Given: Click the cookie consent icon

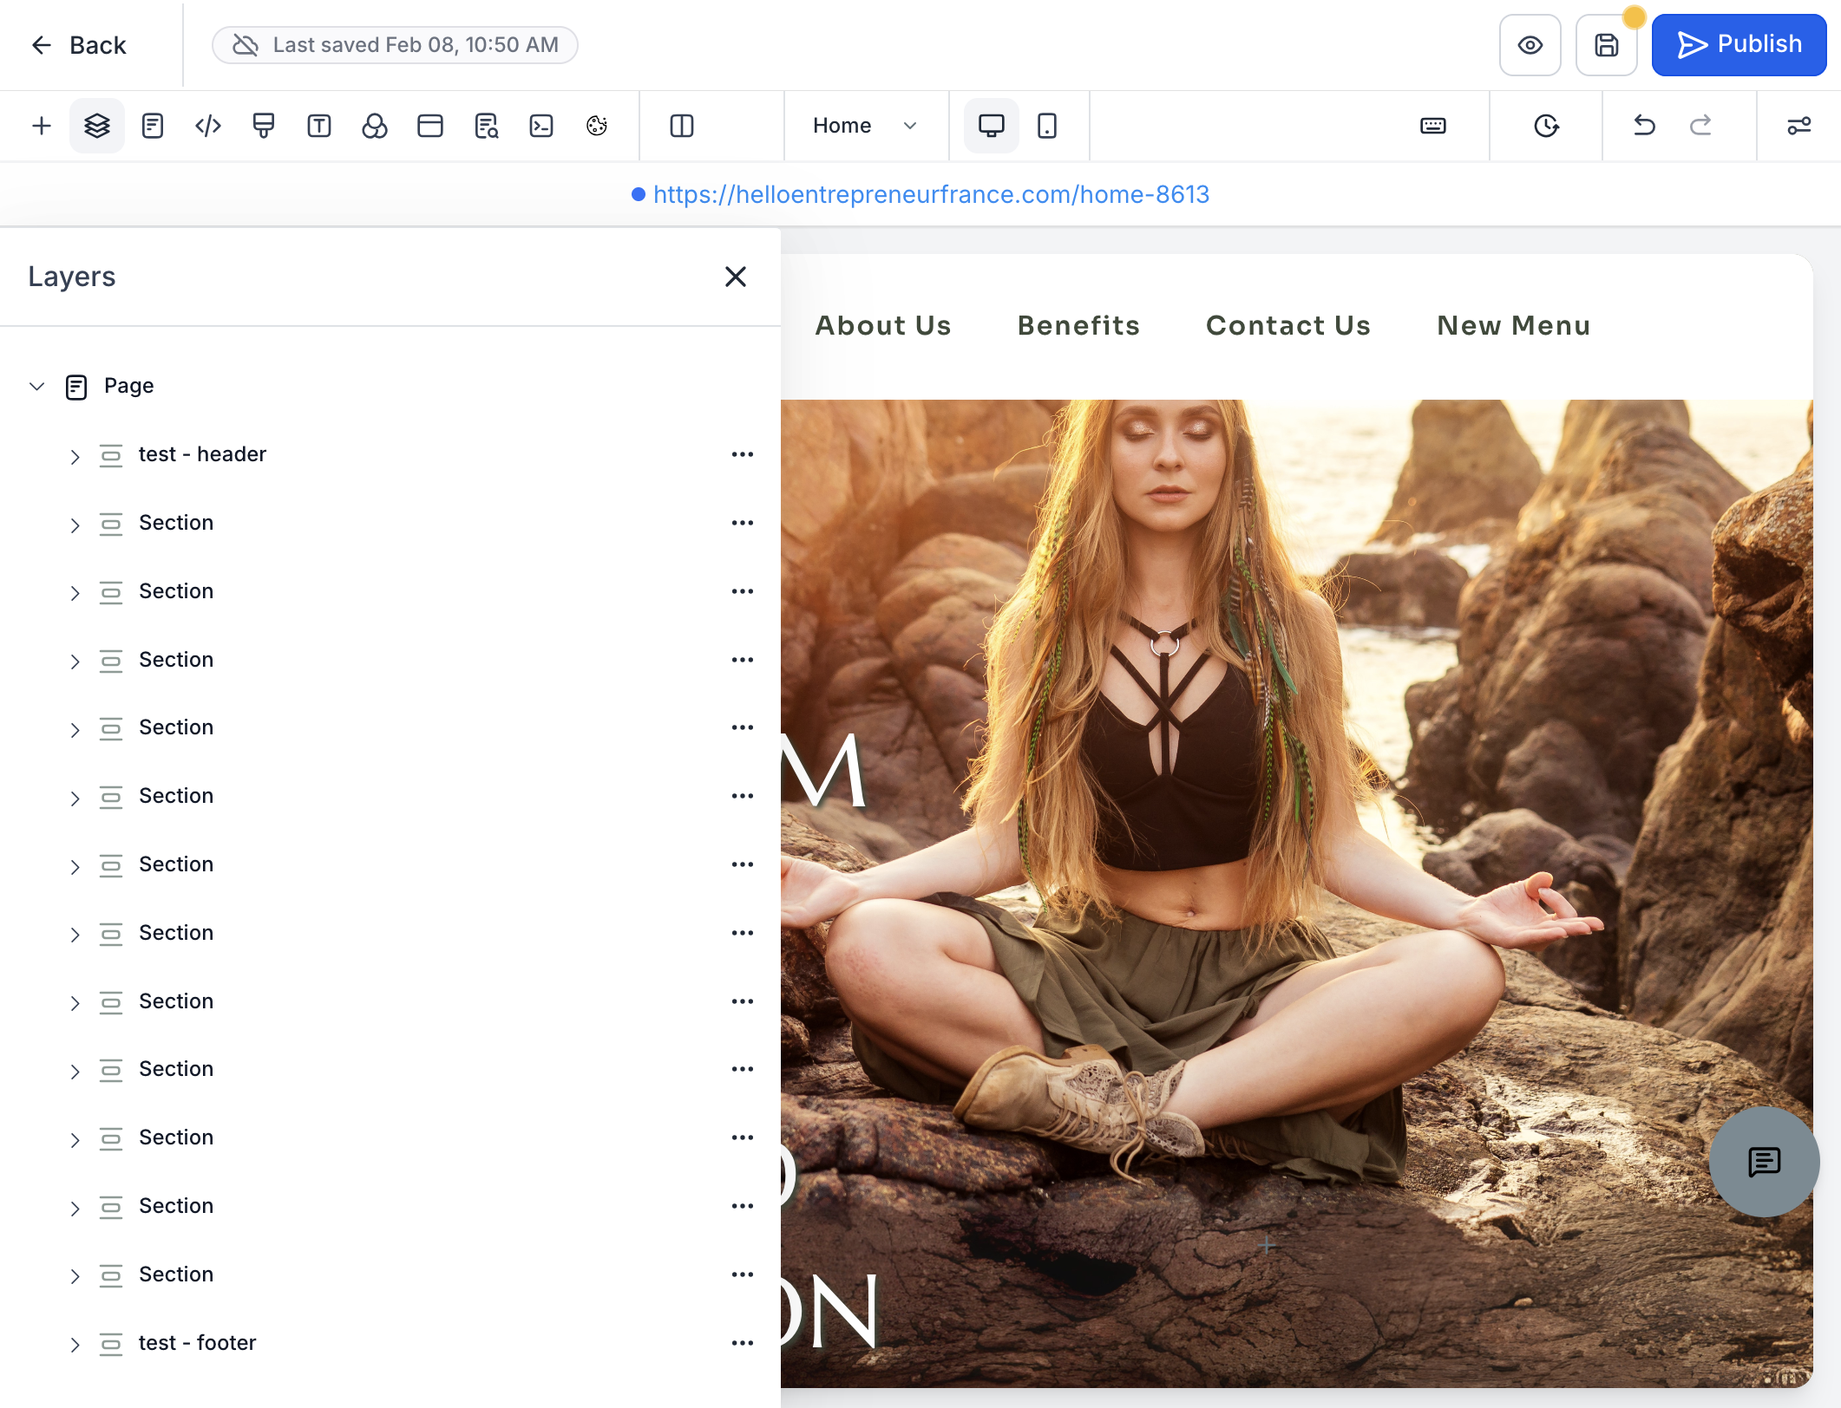Looking at the screenshot, I should point(597,126).
